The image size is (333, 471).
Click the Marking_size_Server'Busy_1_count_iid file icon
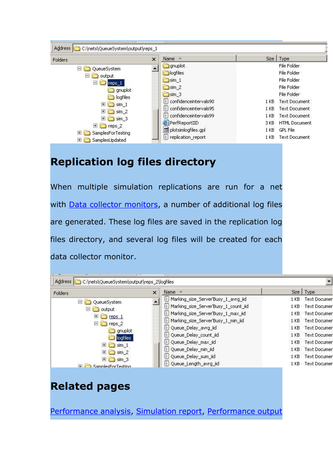pyautogui.click(x=167, y=306)
